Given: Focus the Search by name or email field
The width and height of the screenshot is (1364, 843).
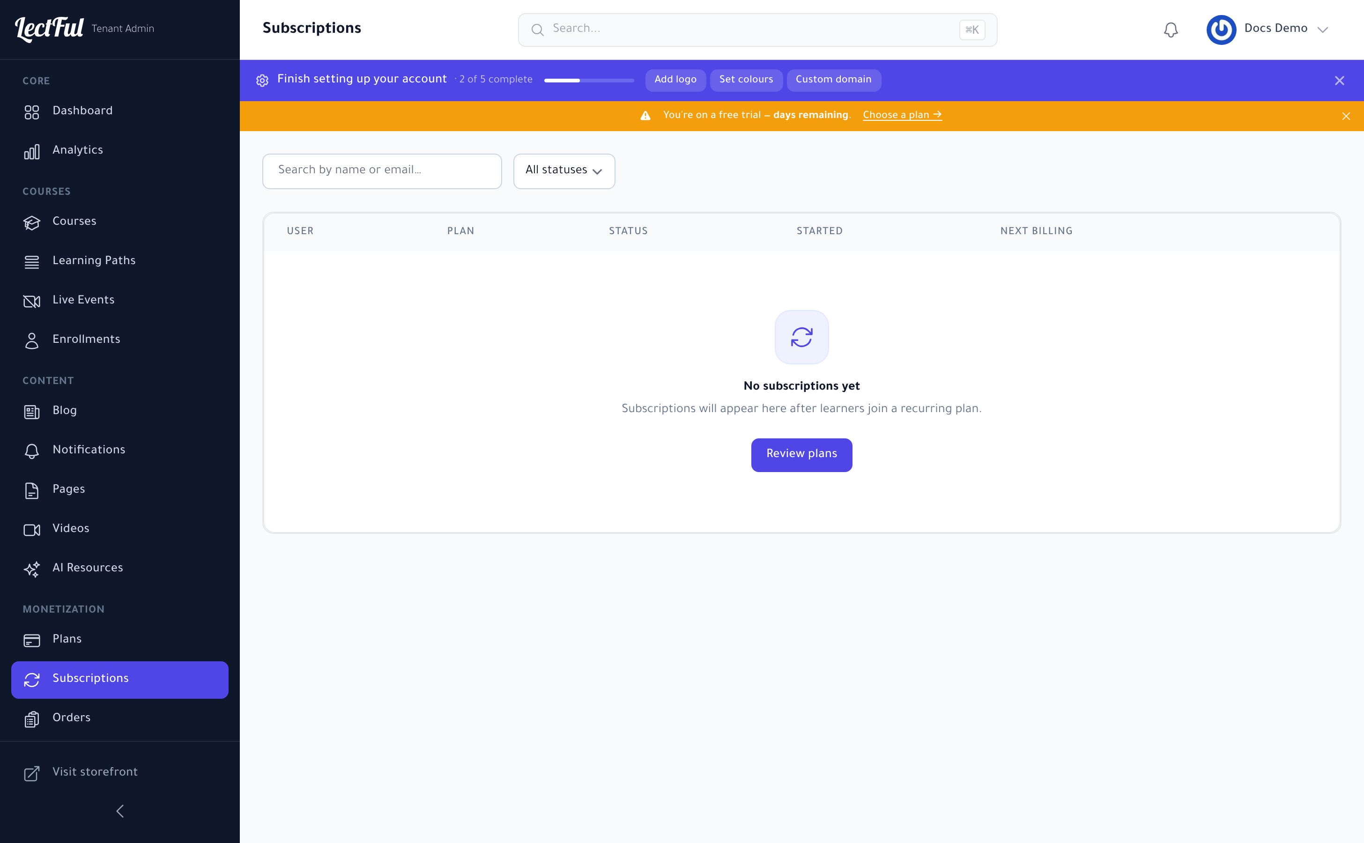Looking at the screenshot, I should (381, 170).
